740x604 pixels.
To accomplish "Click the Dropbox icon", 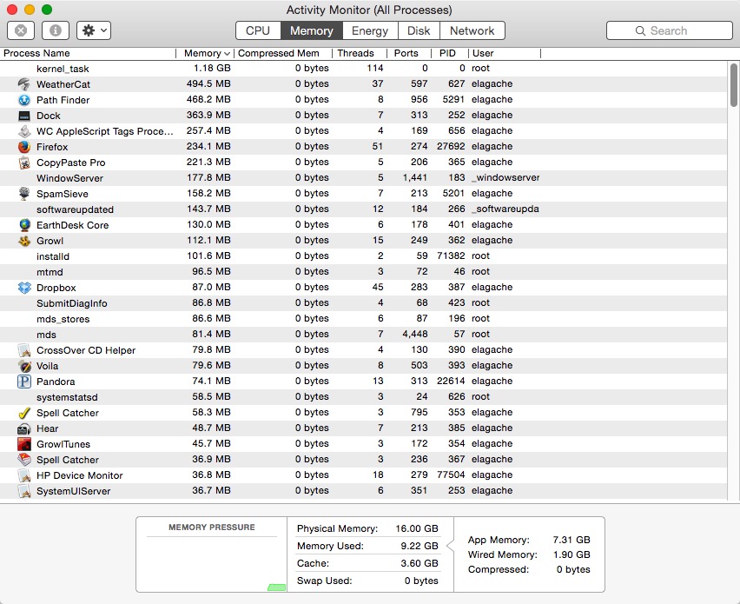I will pos(24,288).
